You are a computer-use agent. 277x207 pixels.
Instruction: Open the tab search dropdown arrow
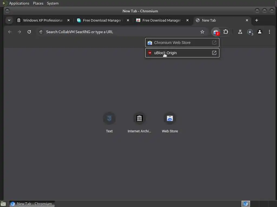point(9,20)
